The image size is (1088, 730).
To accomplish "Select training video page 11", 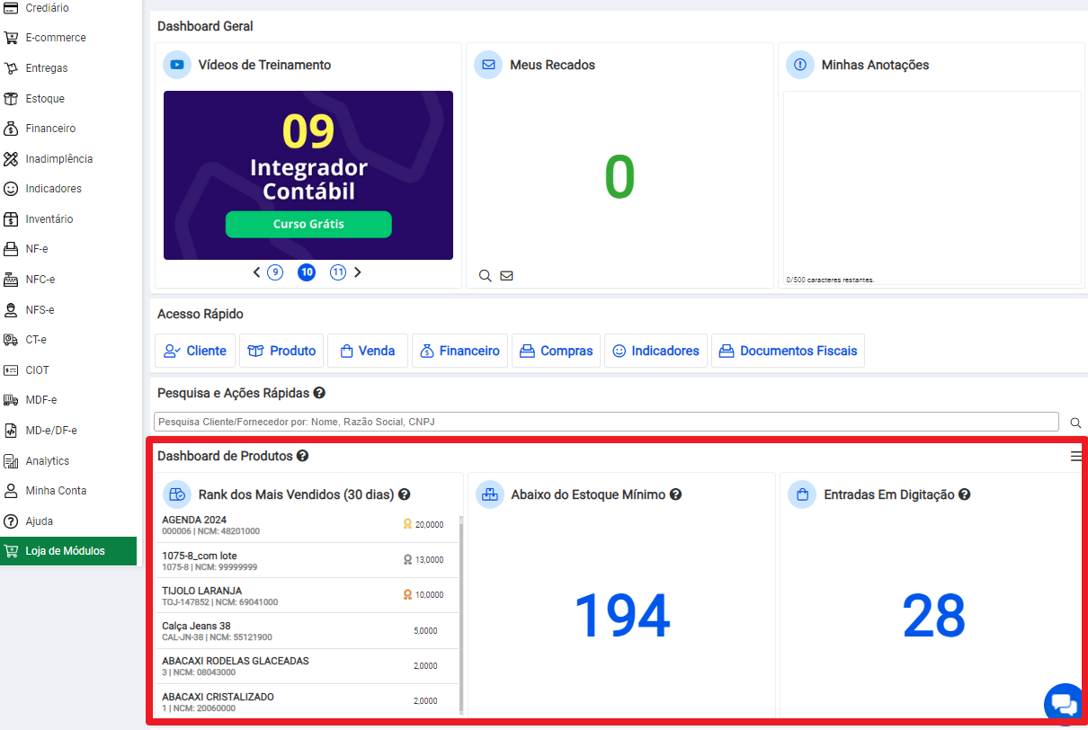I will click(338, 272).
